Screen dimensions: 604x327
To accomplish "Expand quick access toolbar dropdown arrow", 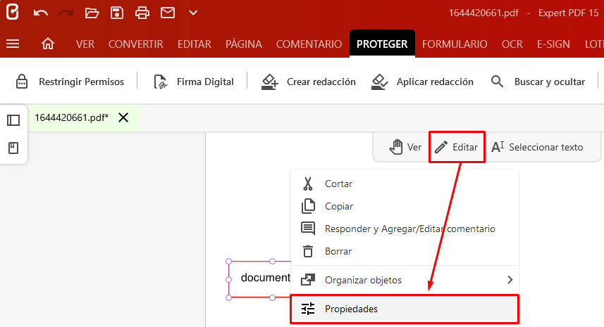I will tap(193, 13).
